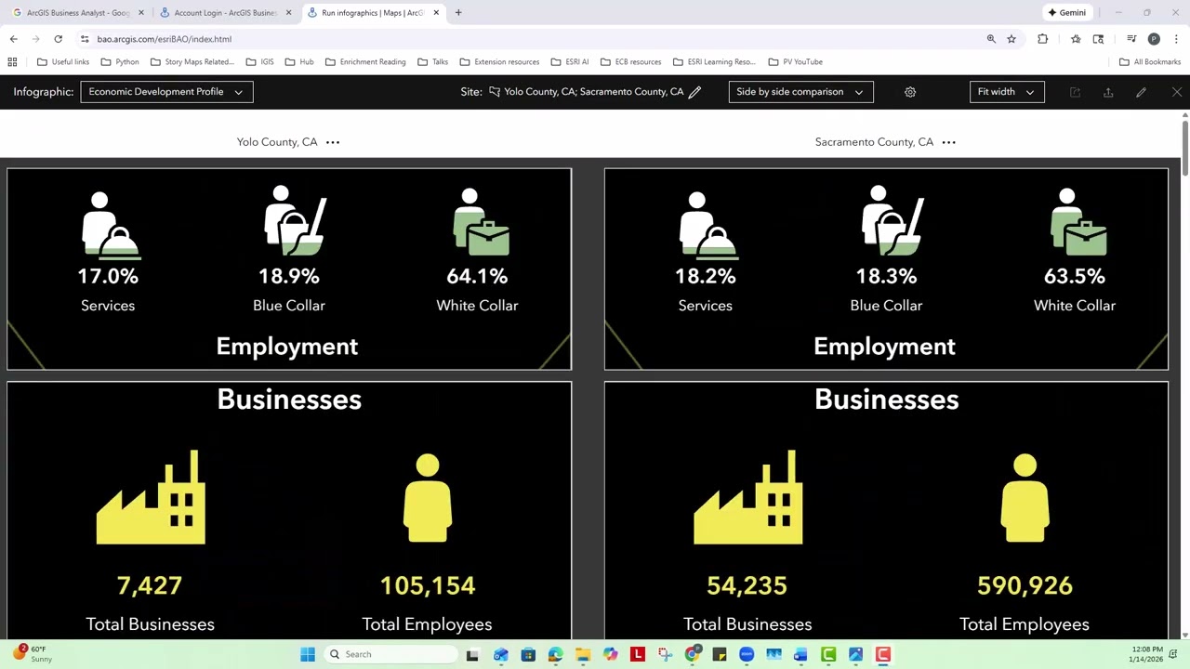
Task: Click the Yolo County Blue Collar icon
Action: (294, 221)
